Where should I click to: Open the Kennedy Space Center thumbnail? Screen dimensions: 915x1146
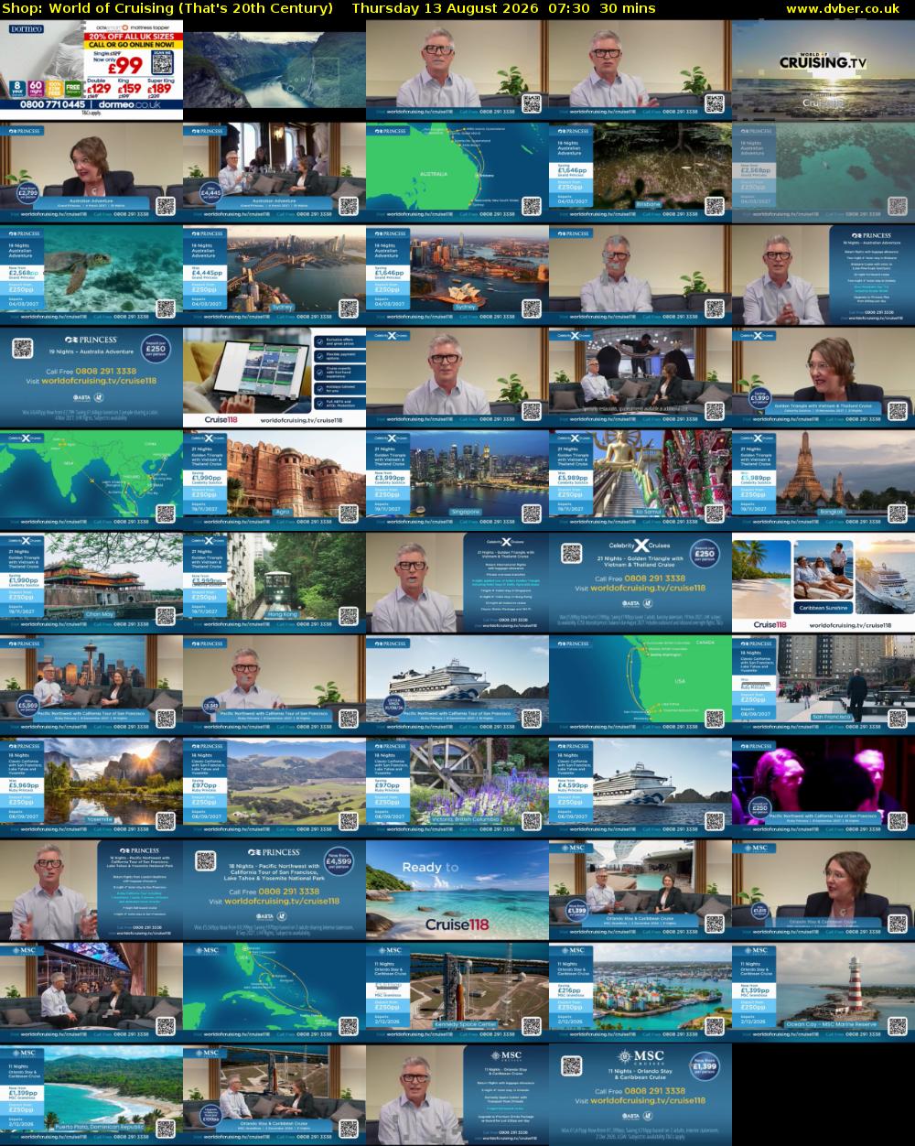pos(457,992)
